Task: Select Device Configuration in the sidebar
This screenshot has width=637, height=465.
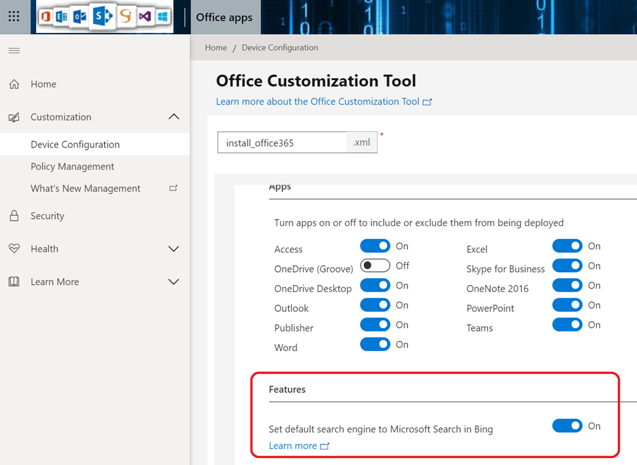Action: coord(75,144)
